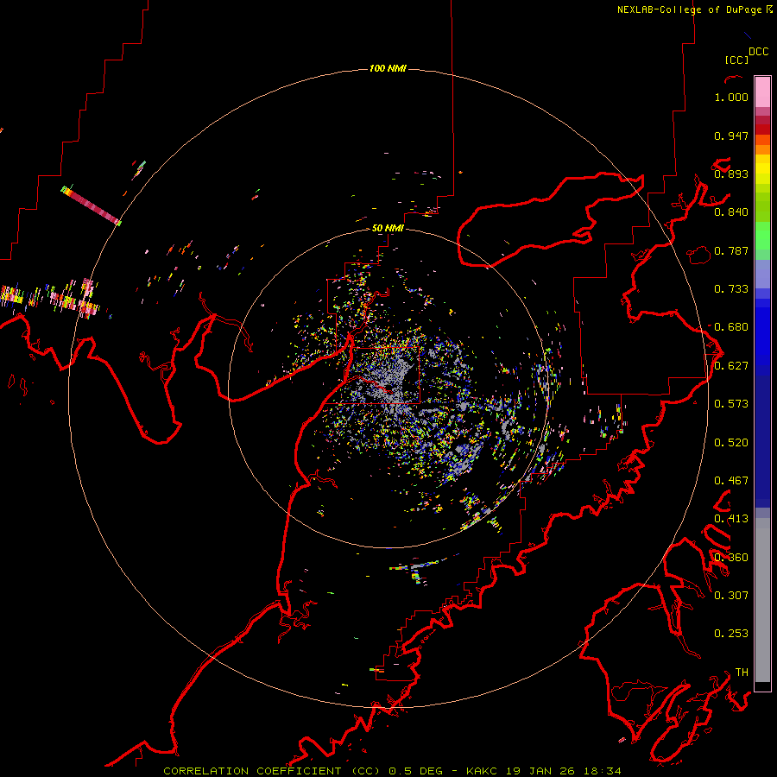Image resolution: width=777 pixels, height=777 pixels.
Task: Click the bright green segment of color bar
Action: pyautogui.click(x=762, y=236)
